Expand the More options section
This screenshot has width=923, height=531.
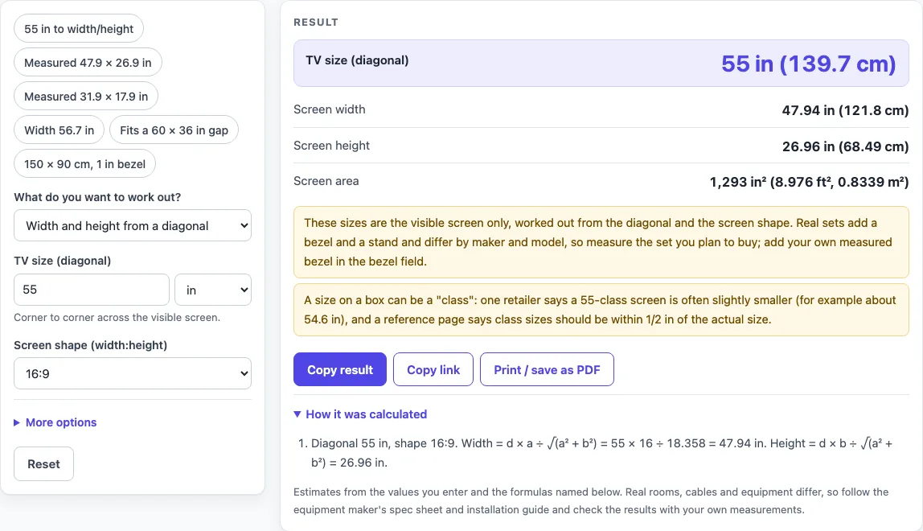pyautogui.click(x=55, y=422)
